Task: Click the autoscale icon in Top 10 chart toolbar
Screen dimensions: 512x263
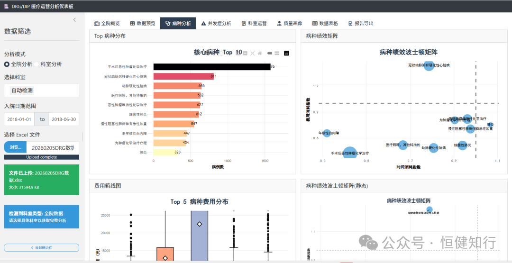Action: tap(252, 53)
